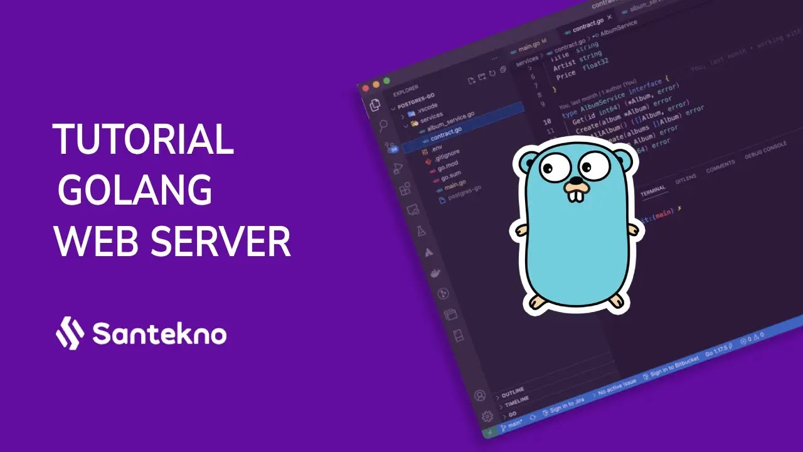
Task: Click the Refresh Explorer icon
Action: (x=492, y=73)
